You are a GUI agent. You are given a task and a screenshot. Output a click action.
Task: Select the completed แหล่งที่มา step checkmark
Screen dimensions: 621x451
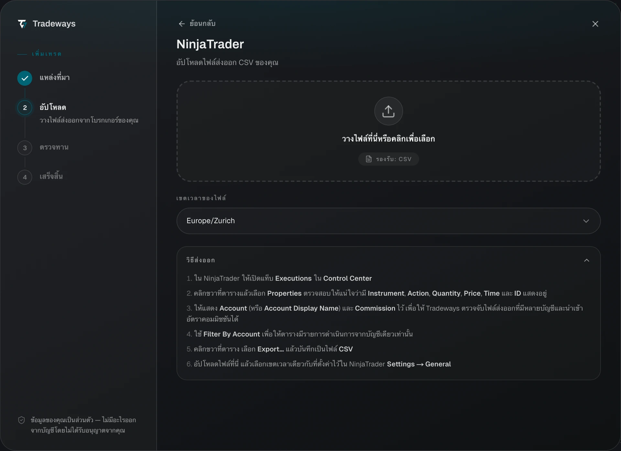pyautogui.click(x=25, y=78)
